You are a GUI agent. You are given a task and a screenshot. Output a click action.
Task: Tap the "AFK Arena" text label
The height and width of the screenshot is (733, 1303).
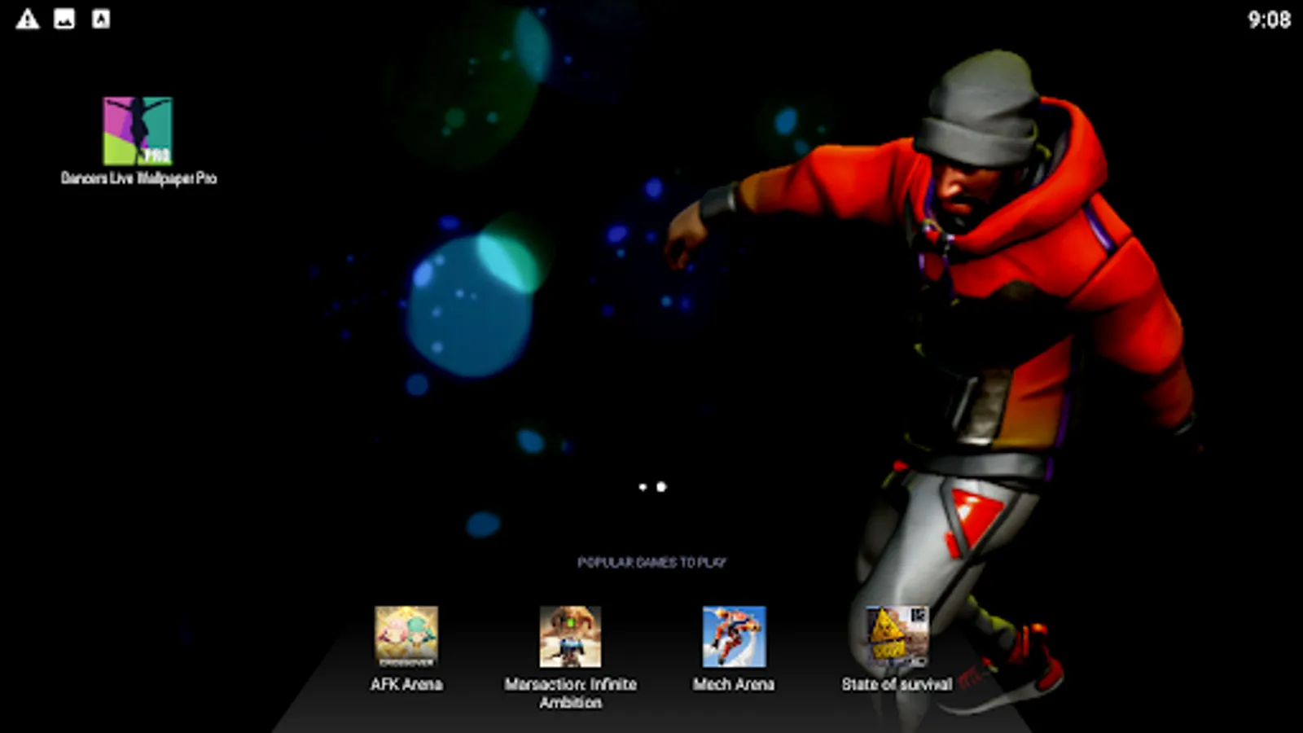click(406, 684)
